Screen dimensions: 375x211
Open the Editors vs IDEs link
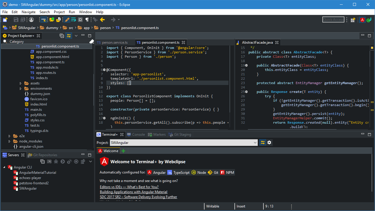click(129, 187)
